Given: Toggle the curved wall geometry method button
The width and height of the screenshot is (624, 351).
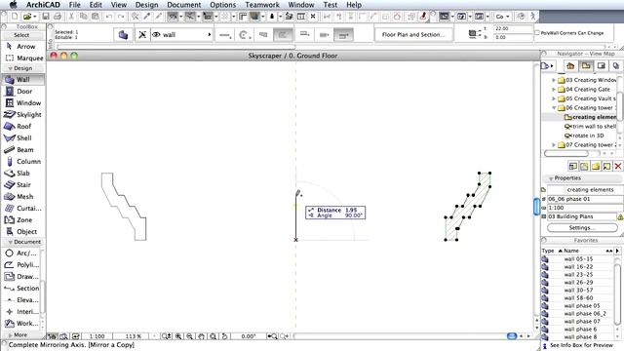Looking at the screenshot, I should pos(245,35).
